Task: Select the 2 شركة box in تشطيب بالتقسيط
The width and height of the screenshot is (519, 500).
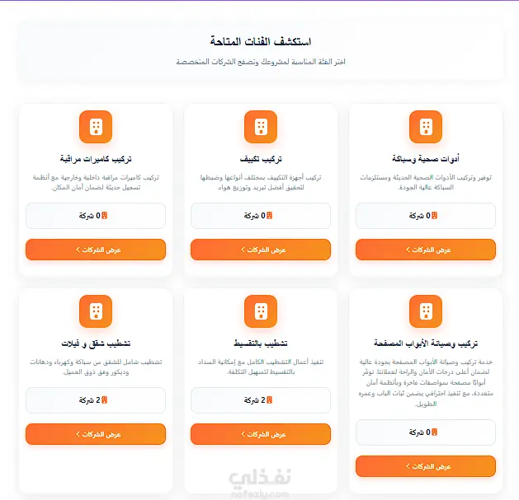Action: [x=261, y=400]
